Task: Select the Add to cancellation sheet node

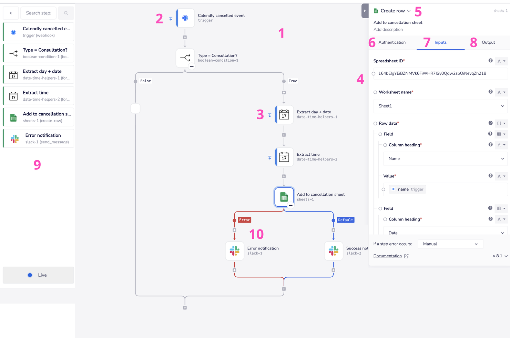Action: click(284, 197)
